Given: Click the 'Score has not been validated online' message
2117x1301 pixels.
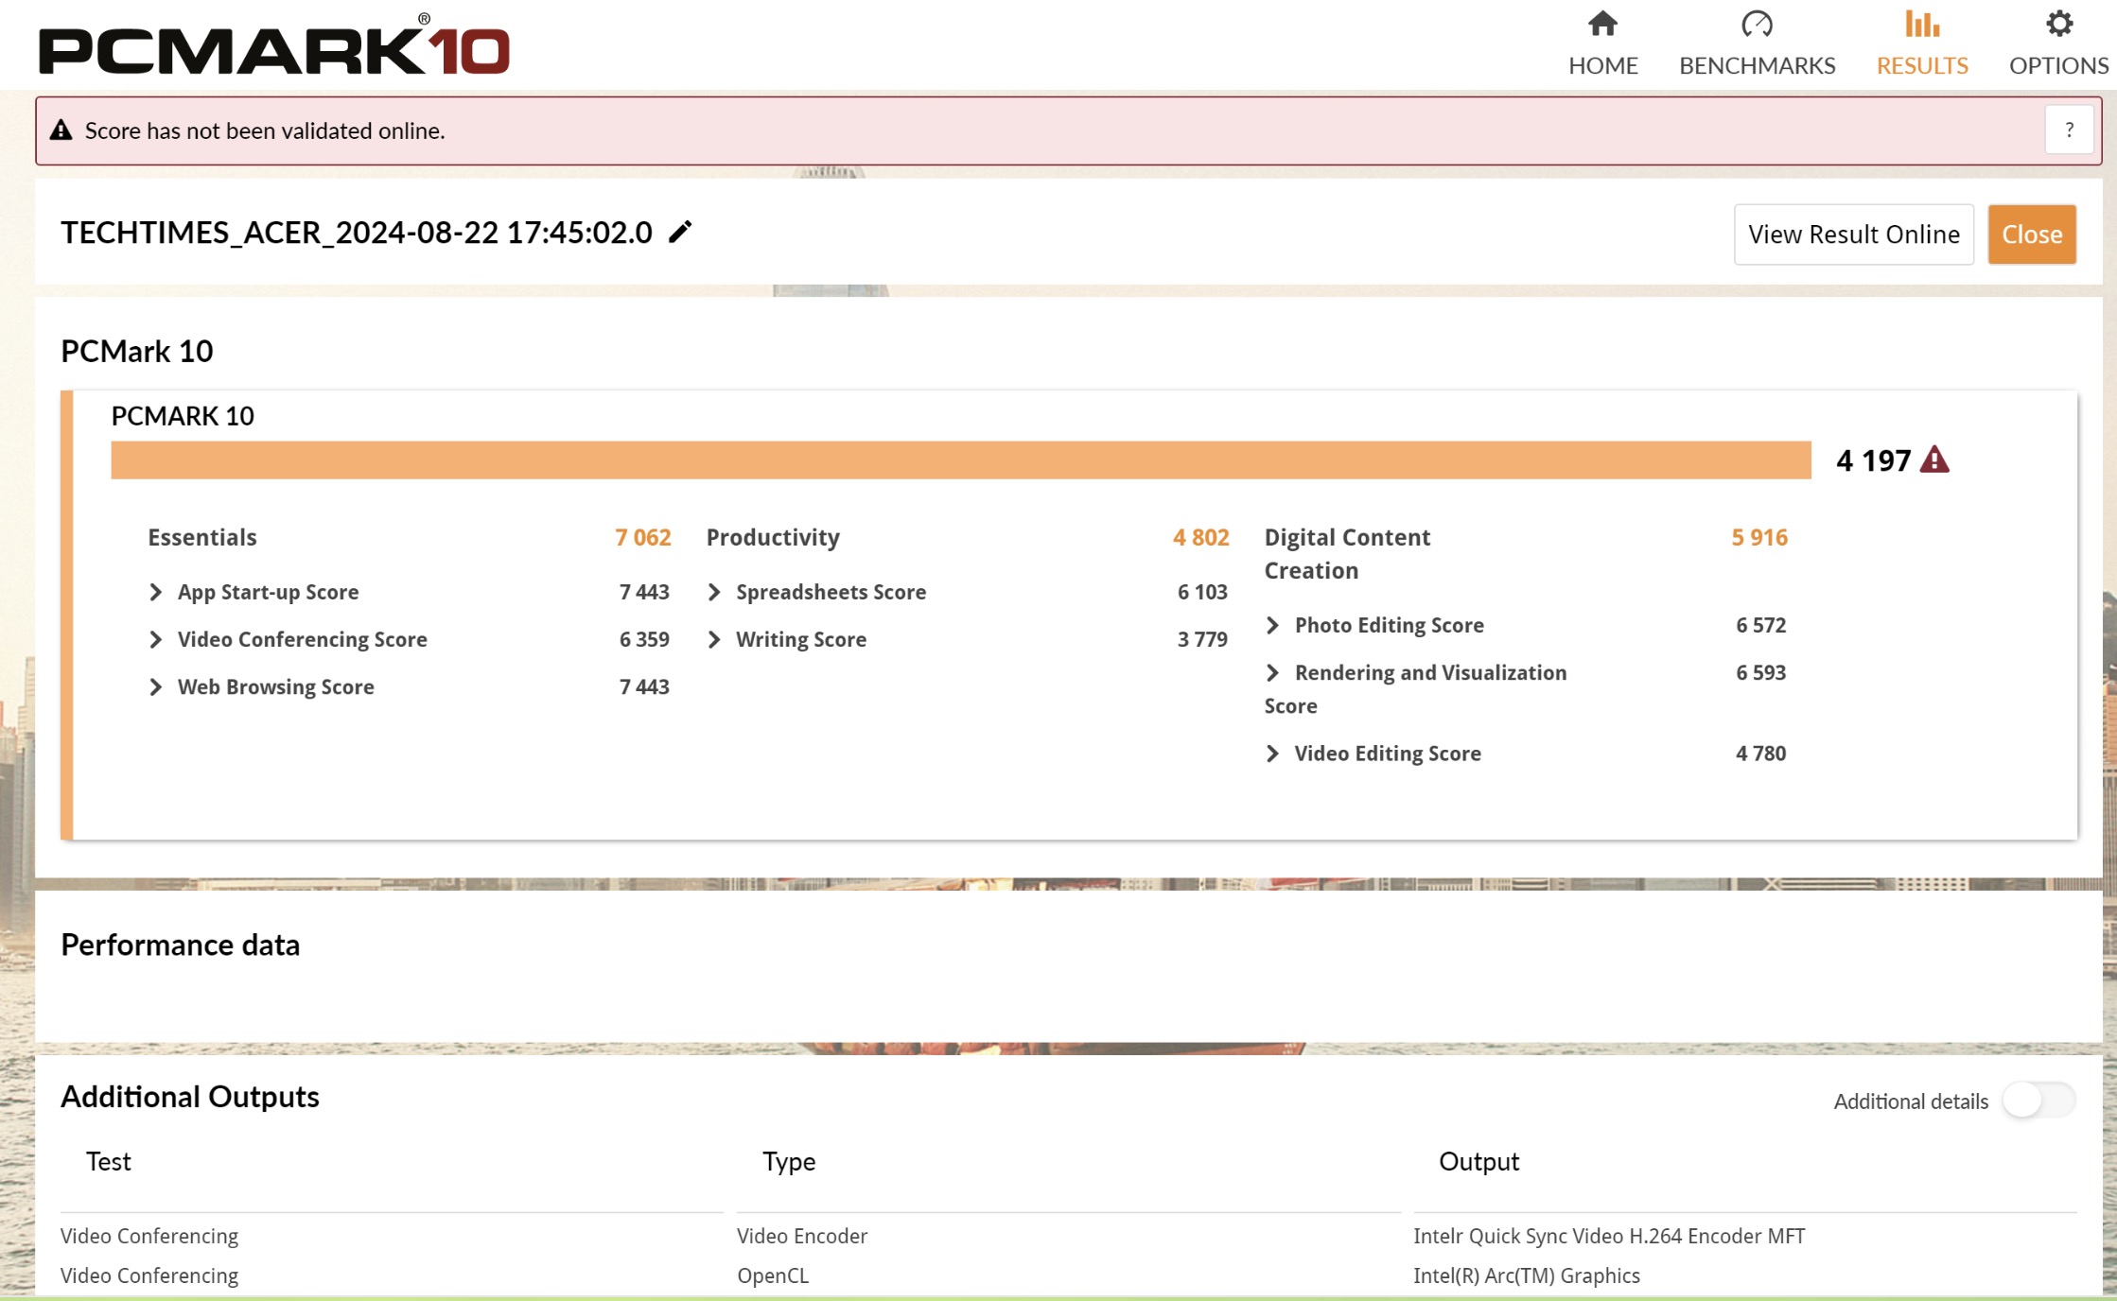Looking at the screenshot, I should click(x=265, y=130).
